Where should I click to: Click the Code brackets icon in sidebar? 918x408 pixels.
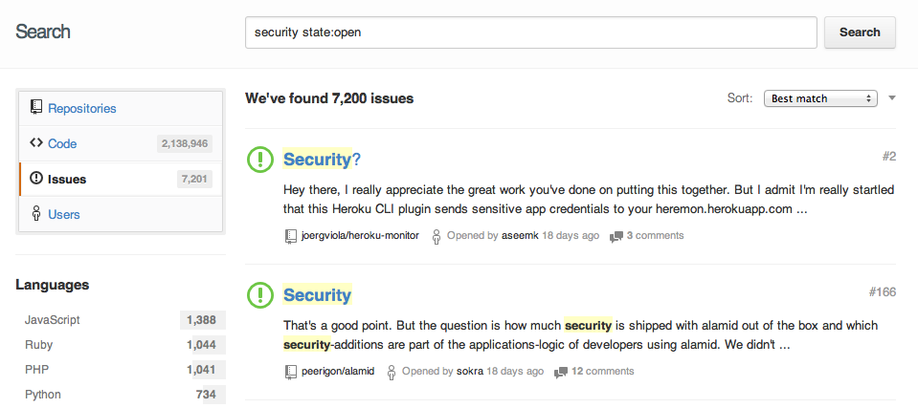point(36,143)
